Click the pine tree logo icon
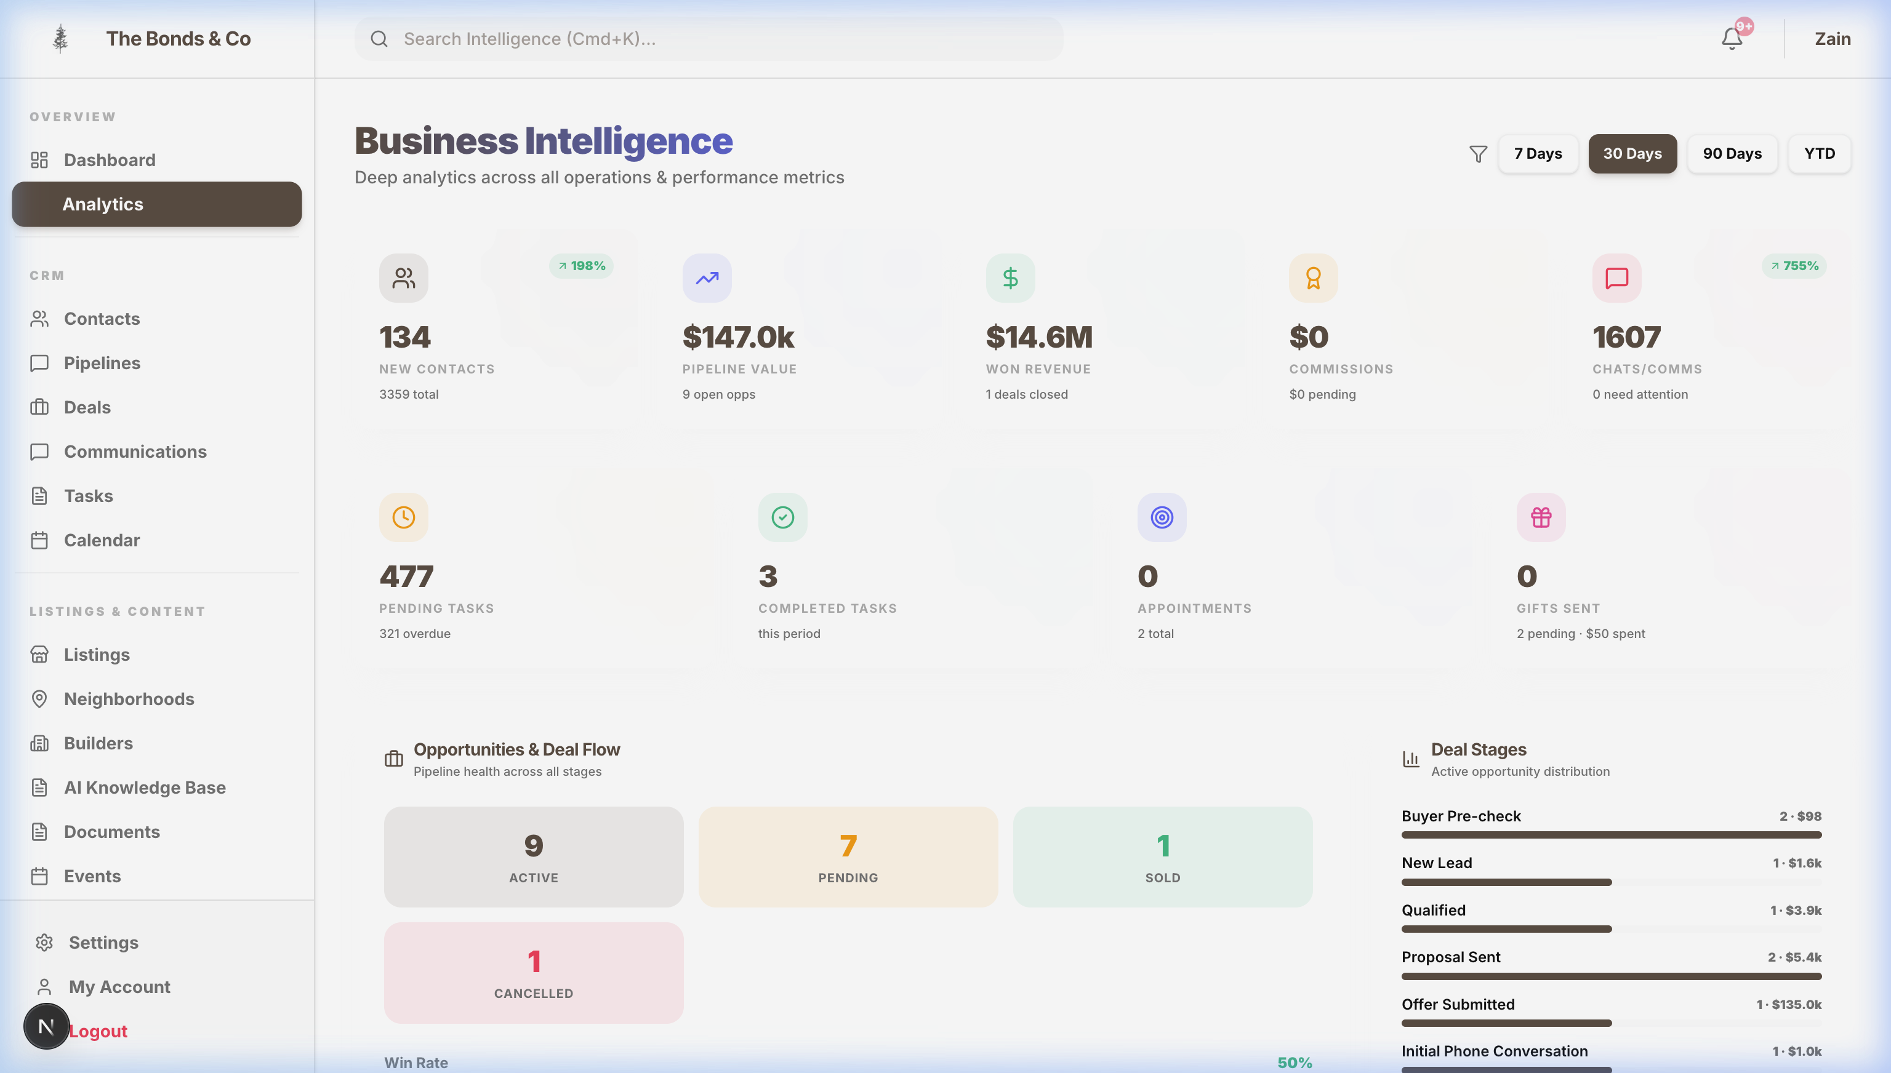This screenshot has width=1891, height=1073. [60, 39]
